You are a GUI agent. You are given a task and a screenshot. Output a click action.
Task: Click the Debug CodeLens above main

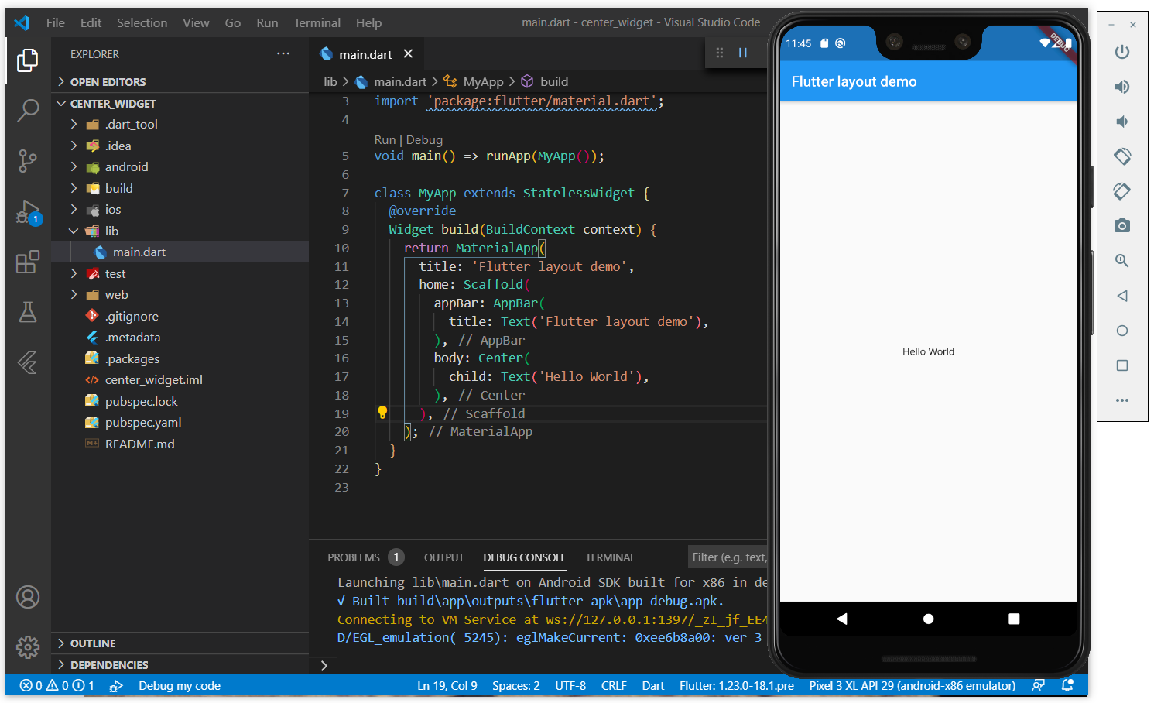coord(424,140)
